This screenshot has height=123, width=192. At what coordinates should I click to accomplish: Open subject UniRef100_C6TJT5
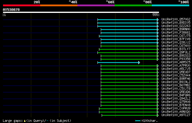coord(176,36)
